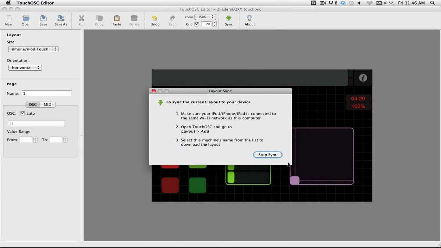Undo the last action
Image resolution: width=441 pixels, height=248 pixels.
[155, 19]
